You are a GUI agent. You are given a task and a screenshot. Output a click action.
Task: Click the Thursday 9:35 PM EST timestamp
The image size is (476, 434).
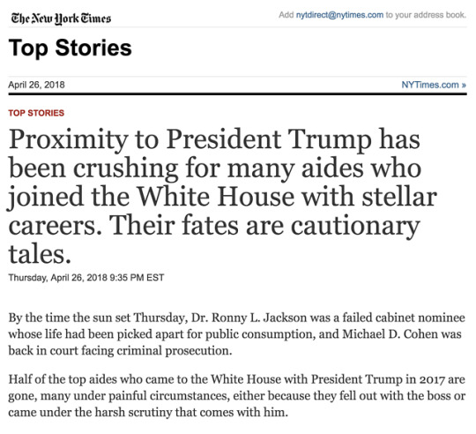click(86, 278)
